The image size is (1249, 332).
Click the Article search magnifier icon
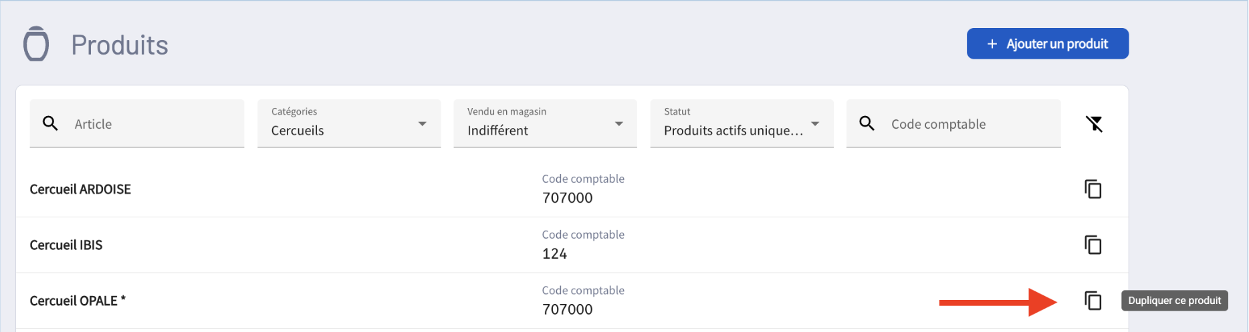pyautogui.click(x=50, y=123)
